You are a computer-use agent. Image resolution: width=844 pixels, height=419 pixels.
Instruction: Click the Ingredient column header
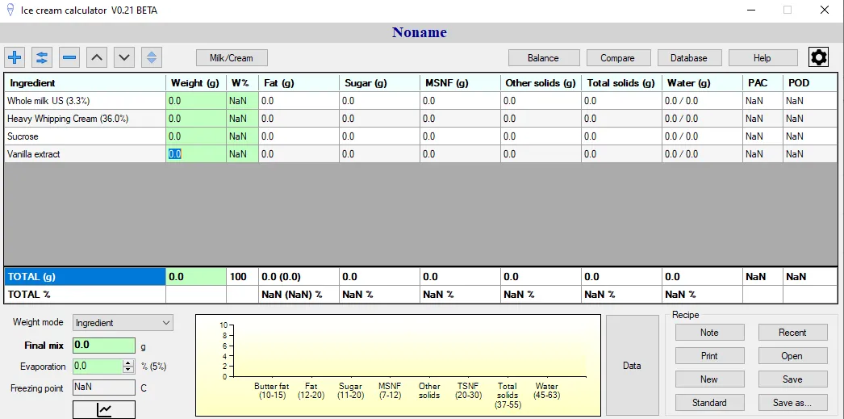coord(85,83)
